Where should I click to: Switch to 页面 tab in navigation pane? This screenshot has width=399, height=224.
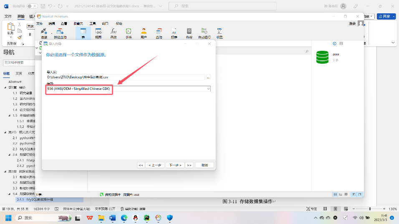click(19, 73)
